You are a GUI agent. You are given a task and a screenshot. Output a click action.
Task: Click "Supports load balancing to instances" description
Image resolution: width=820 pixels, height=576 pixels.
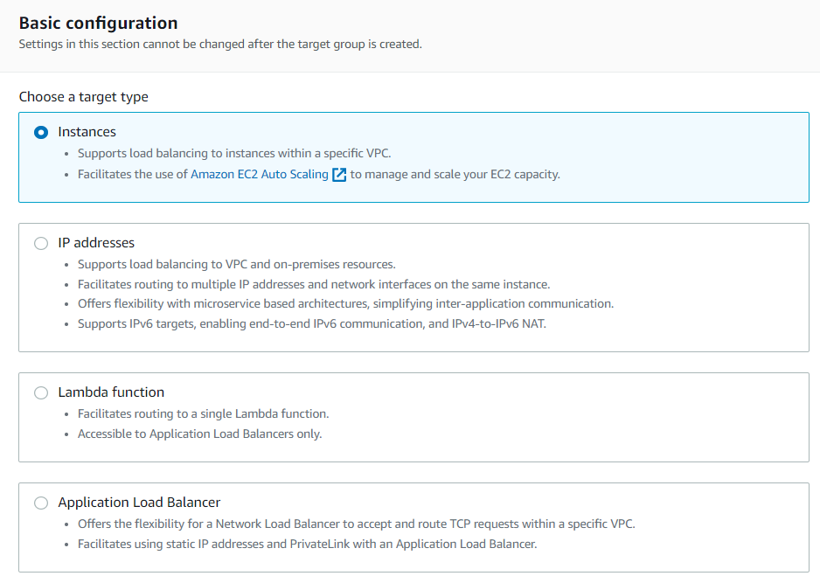point(234,154)
